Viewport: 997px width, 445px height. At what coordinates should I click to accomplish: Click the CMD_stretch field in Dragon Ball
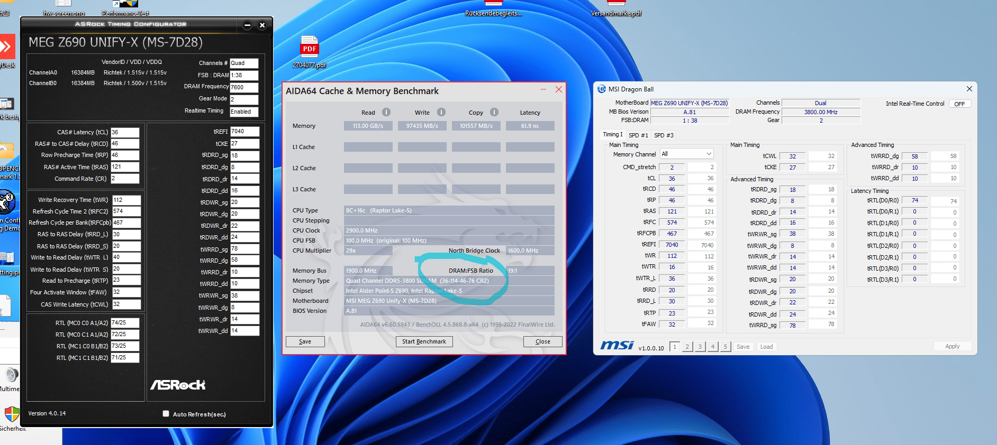(x=672, y=168)
